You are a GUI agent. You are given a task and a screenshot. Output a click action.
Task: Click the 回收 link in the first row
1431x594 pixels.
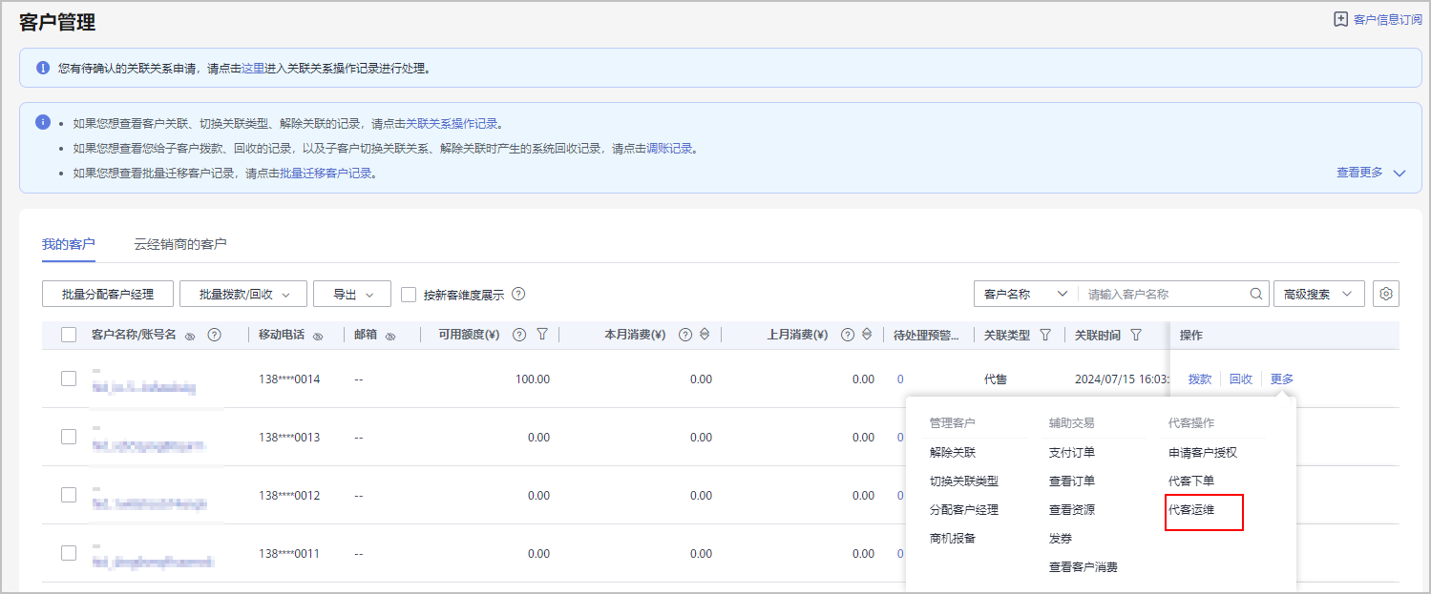click(1241, 379)
